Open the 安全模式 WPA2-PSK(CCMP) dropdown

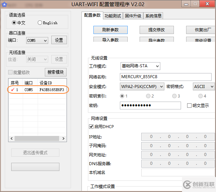pos(142,87)
